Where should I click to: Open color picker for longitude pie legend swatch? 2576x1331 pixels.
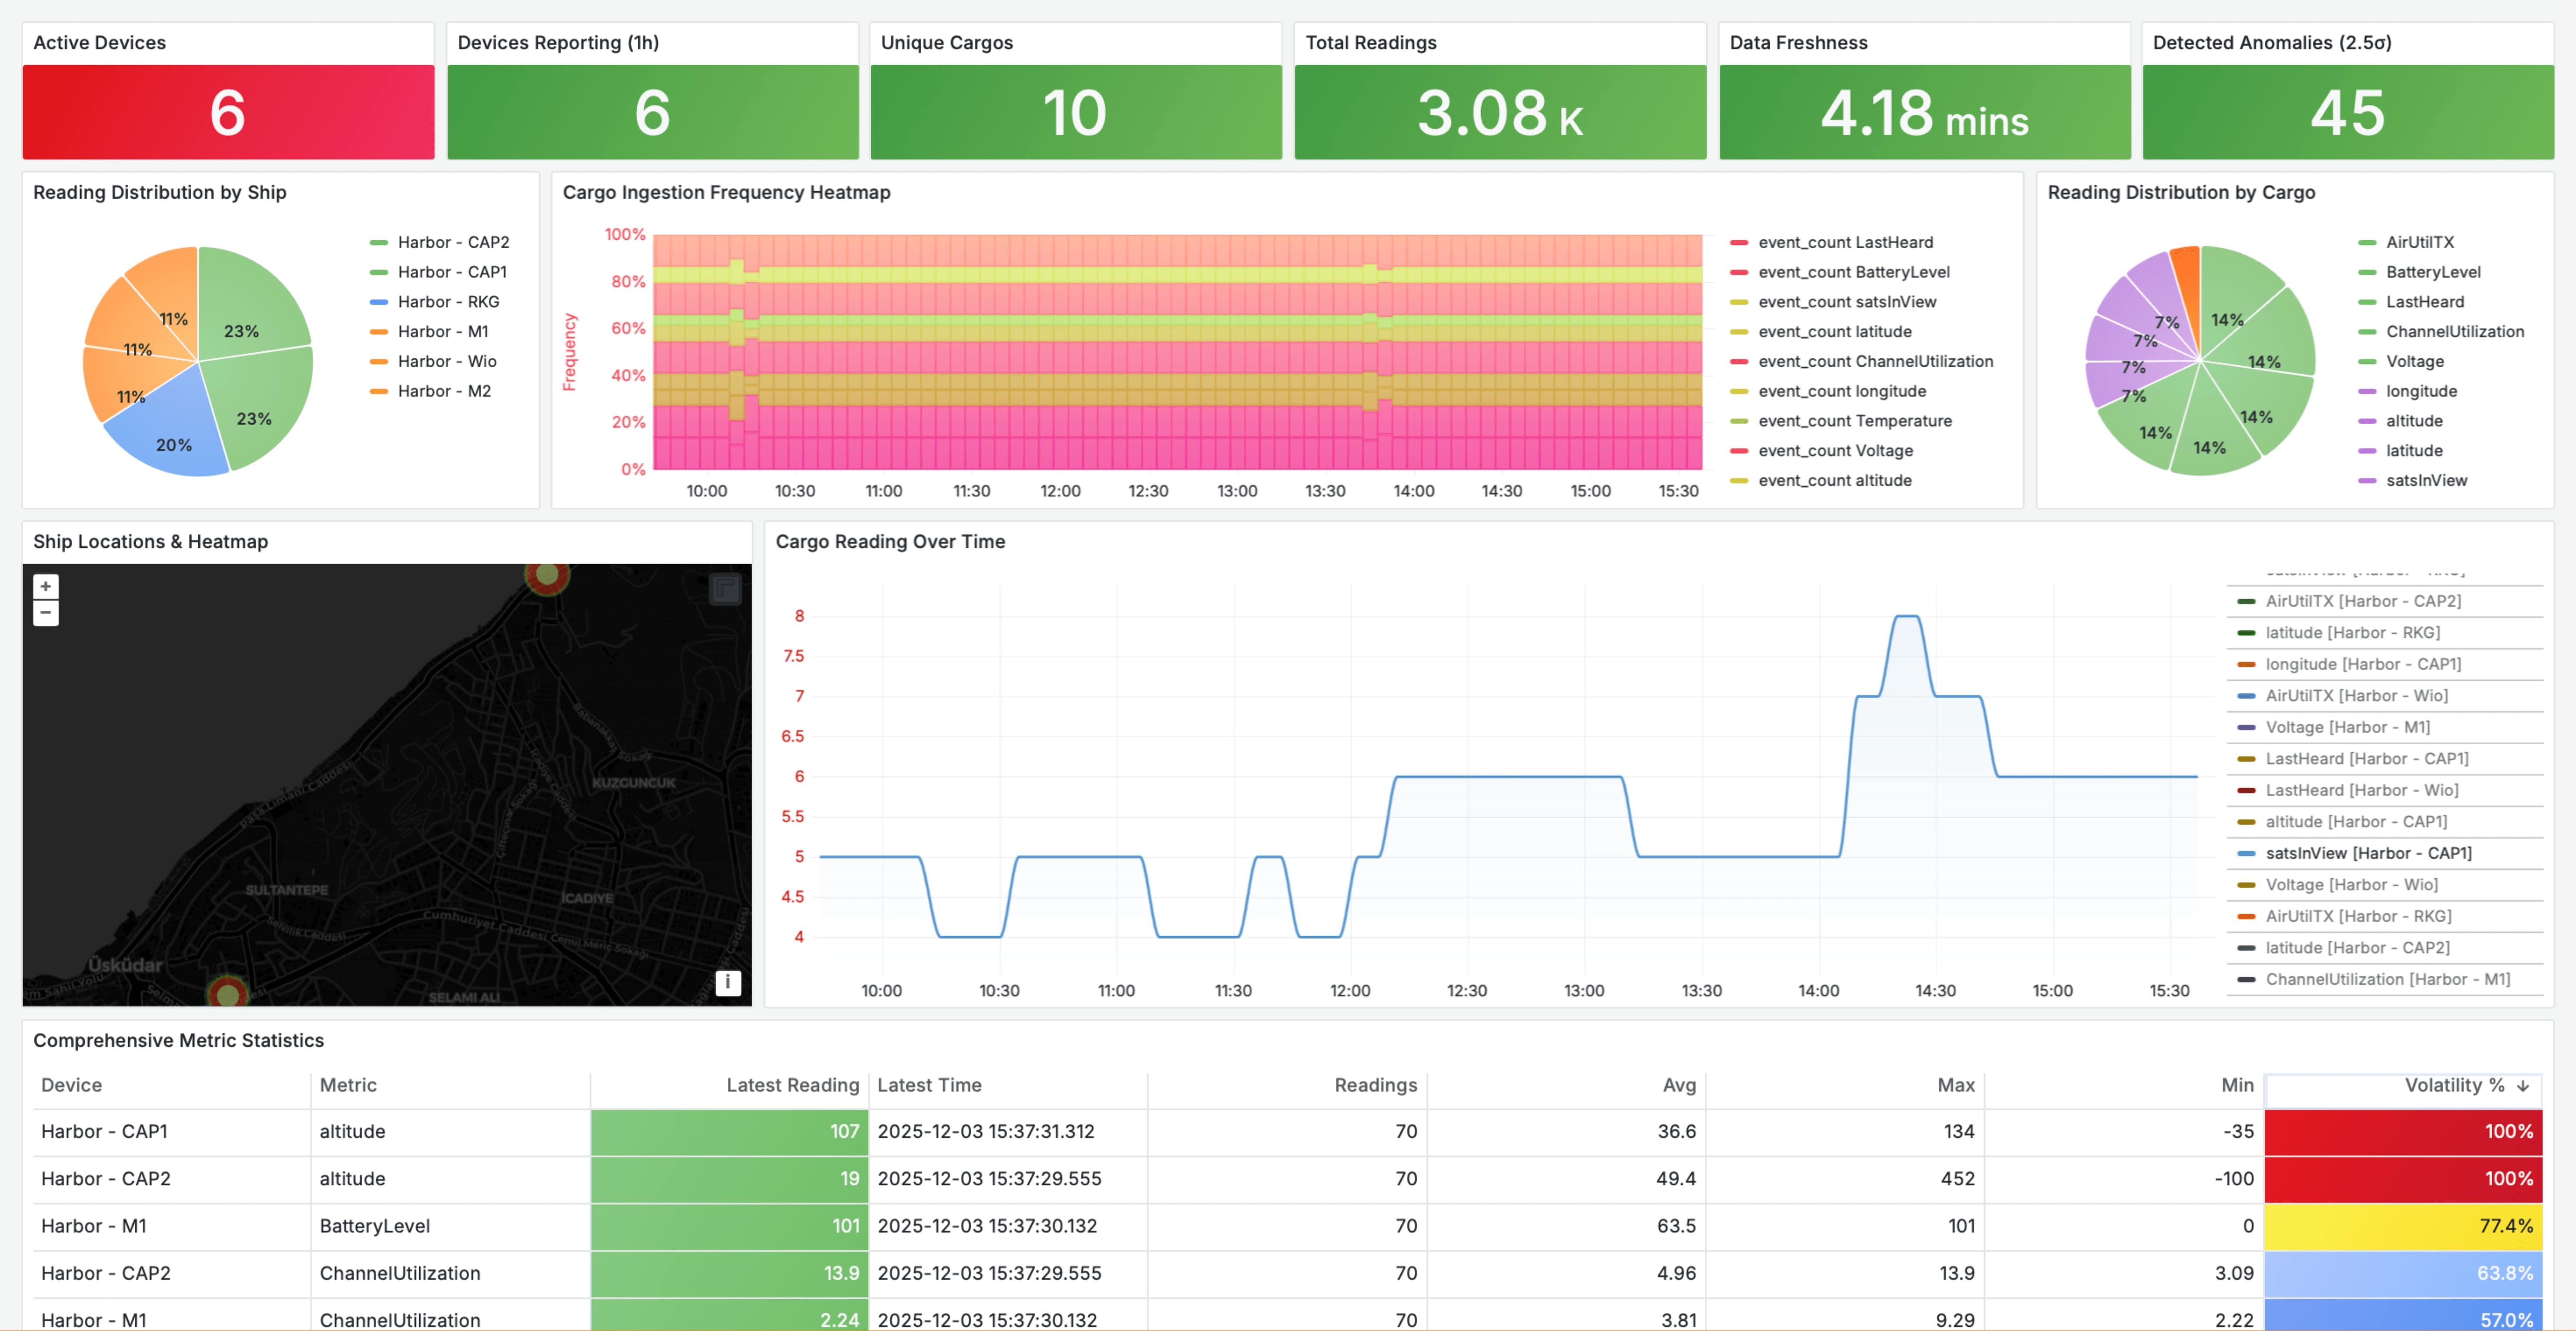point(2367,391)
